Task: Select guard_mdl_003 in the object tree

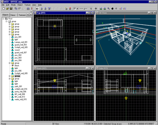Action: pos(21,45)
